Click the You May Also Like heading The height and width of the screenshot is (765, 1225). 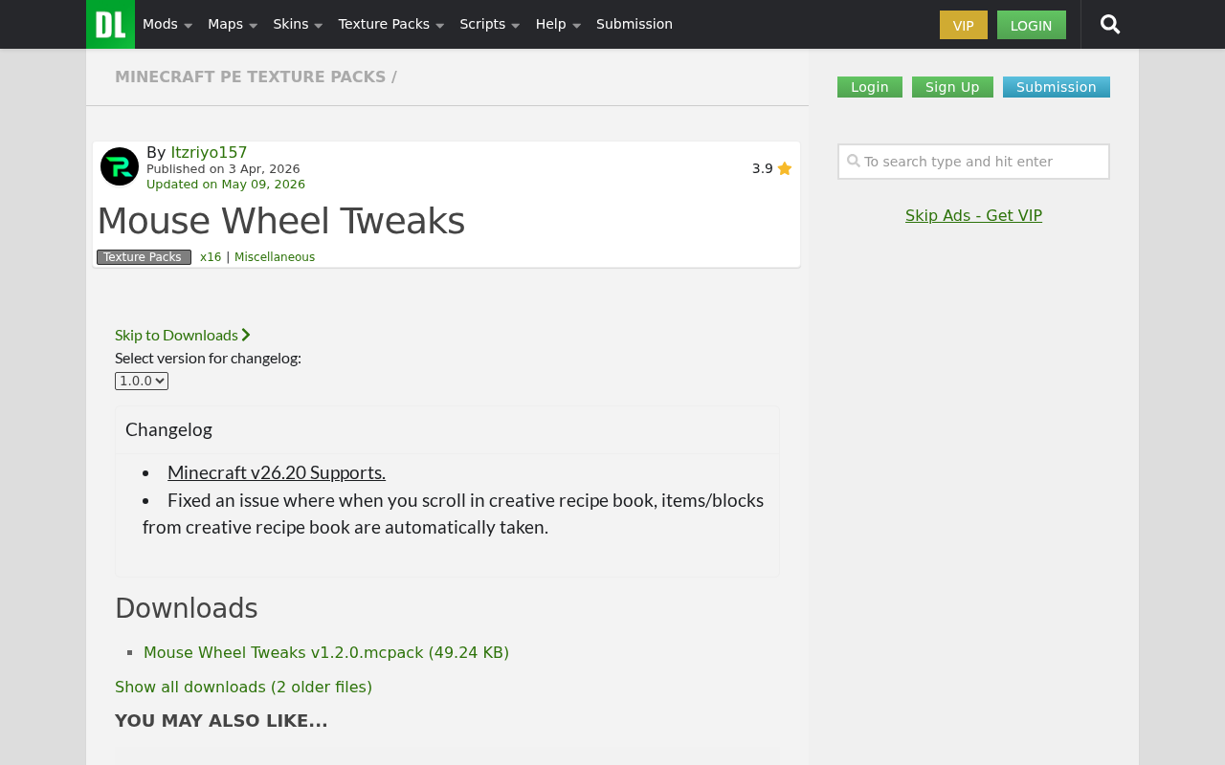click(x=221, y=721)
